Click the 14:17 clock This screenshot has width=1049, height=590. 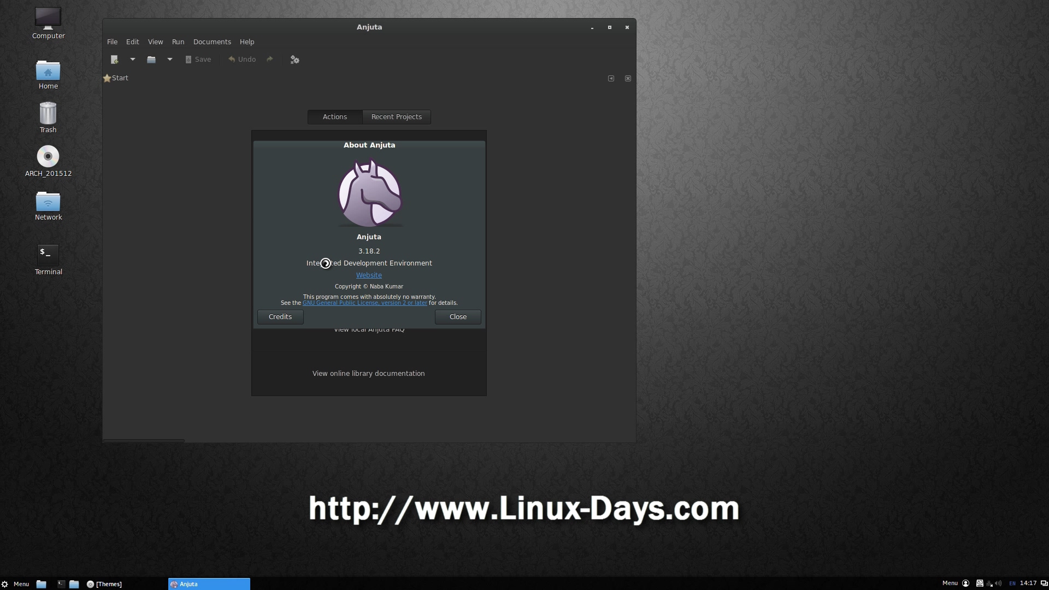(x=1028, y=583)
